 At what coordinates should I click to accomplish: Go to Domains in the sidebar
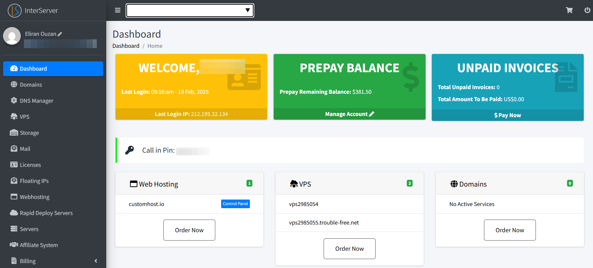coord(53,85)
